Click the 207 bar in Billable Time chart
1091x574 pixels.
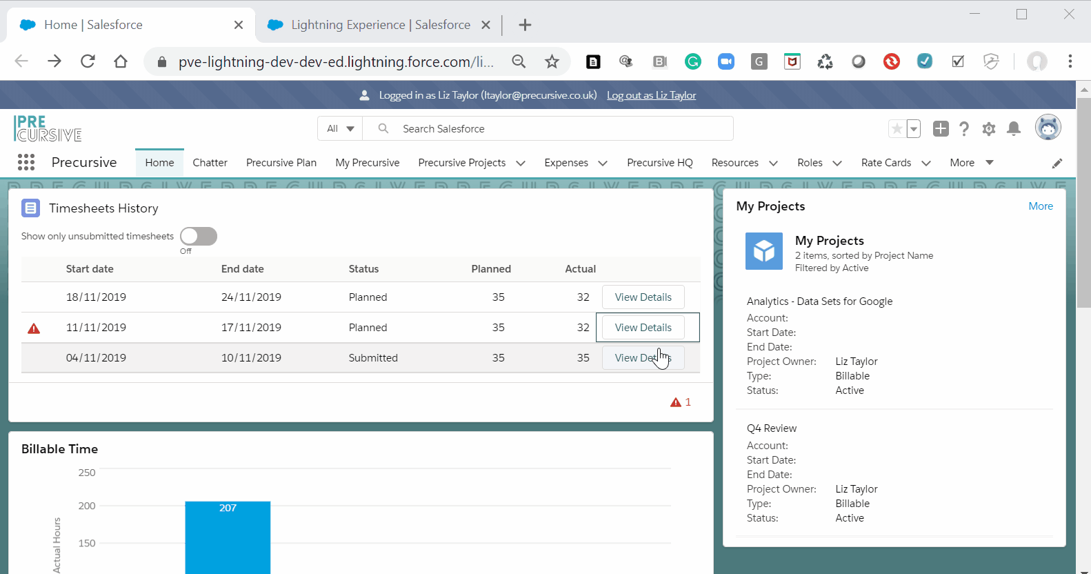(x=228, y=537)
